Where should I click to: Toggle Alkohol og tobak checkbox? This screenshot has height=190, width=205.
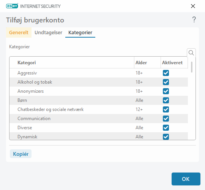tap(166, 82)
